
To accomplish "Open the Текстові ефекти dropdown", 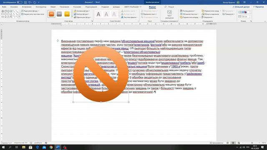I will tap(129, 17).
